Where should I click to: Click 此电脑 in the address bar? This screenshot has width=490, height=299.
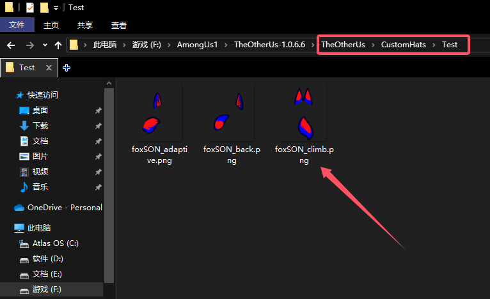[x=105, y=45]
